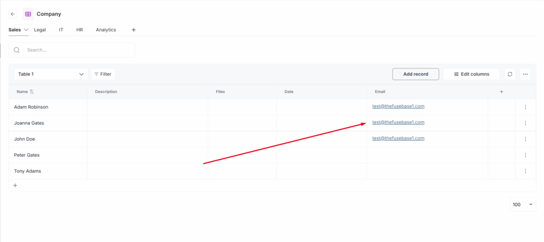
Task: Click the plus icon to add column
Action: 501,92
